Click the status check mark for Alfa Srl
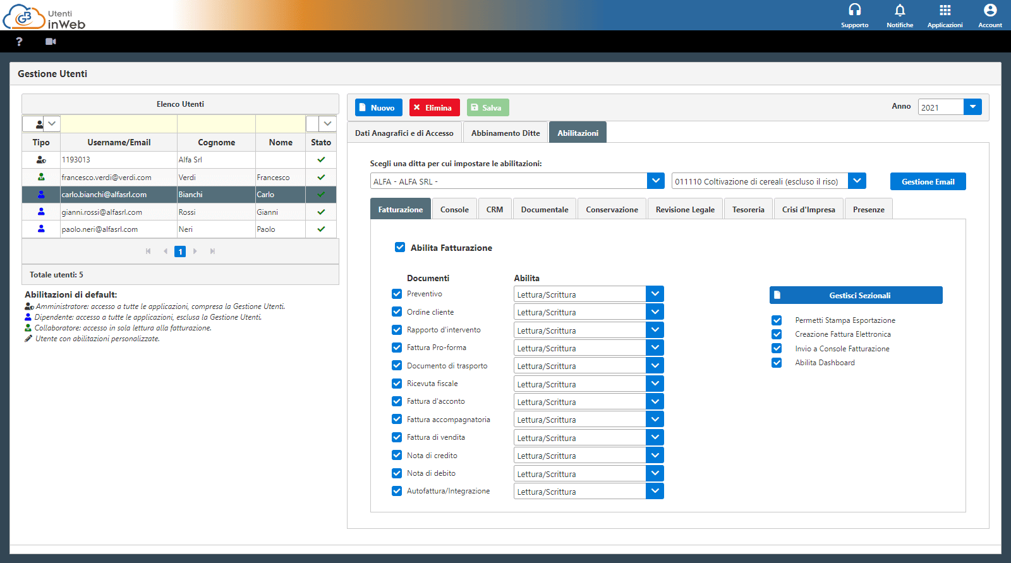This screenshot has width=1011, height=563. click(321, 160)
